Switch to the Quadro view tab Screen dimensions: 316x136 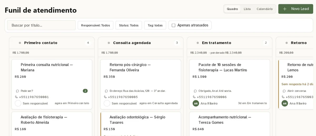(x=232, y=9)
